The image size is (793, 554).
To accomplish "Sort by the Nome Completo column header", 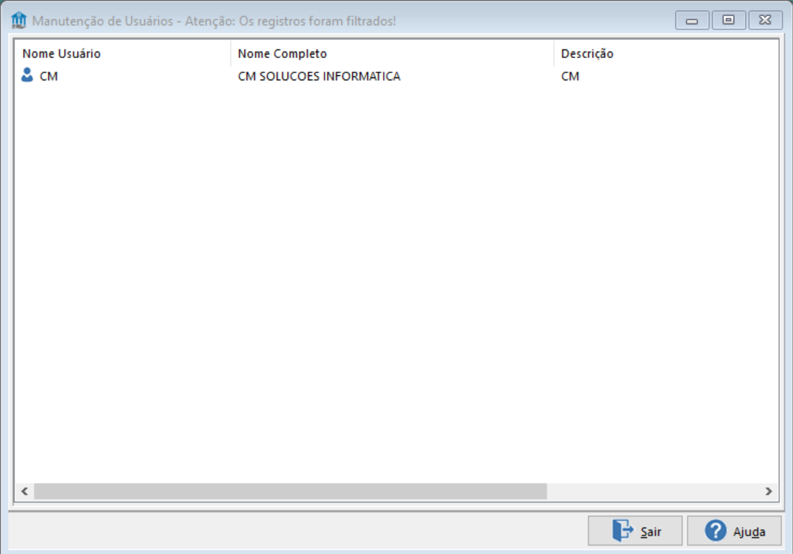I will coord(392,54).
